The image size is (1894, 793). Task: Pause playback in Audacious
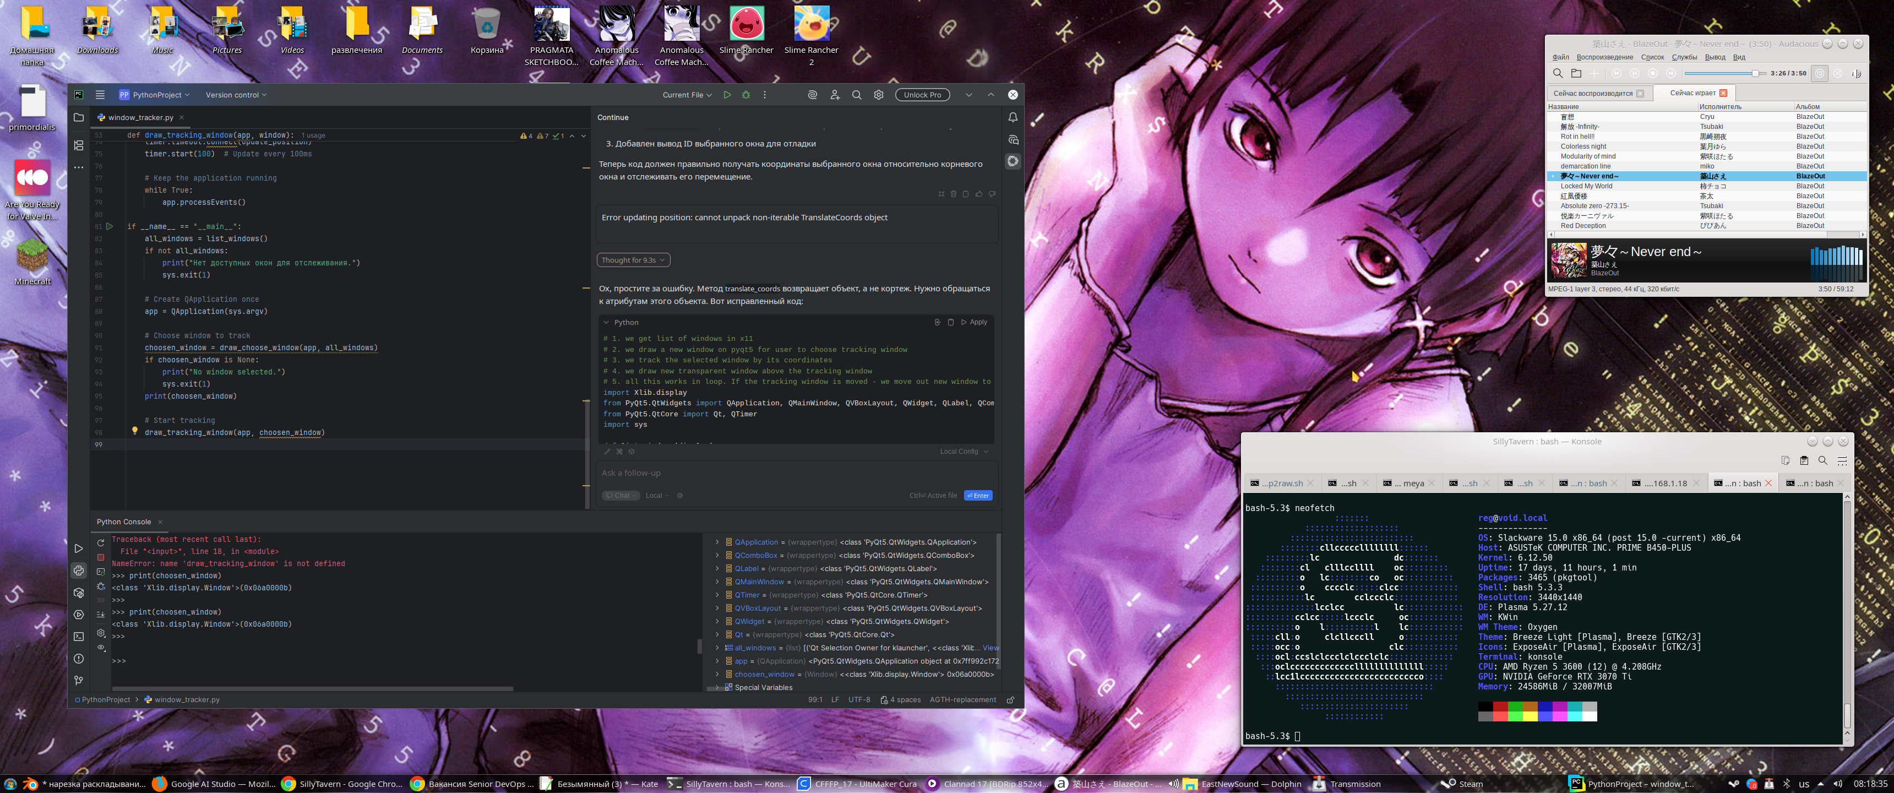(1634, 74)
